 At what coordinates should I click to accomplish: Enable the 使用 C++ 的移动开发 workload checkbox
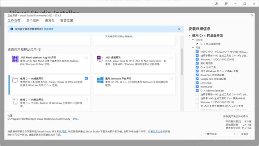(x=86, y=99)
